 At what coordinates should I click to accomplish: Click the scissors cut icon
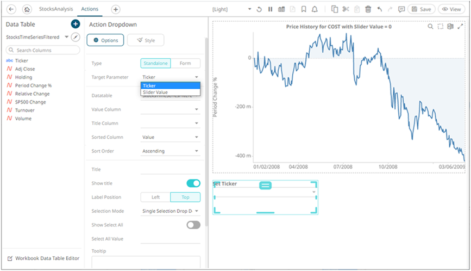pos(346,9)
